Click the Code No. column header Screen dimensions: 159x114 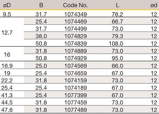tap(75, 5)
